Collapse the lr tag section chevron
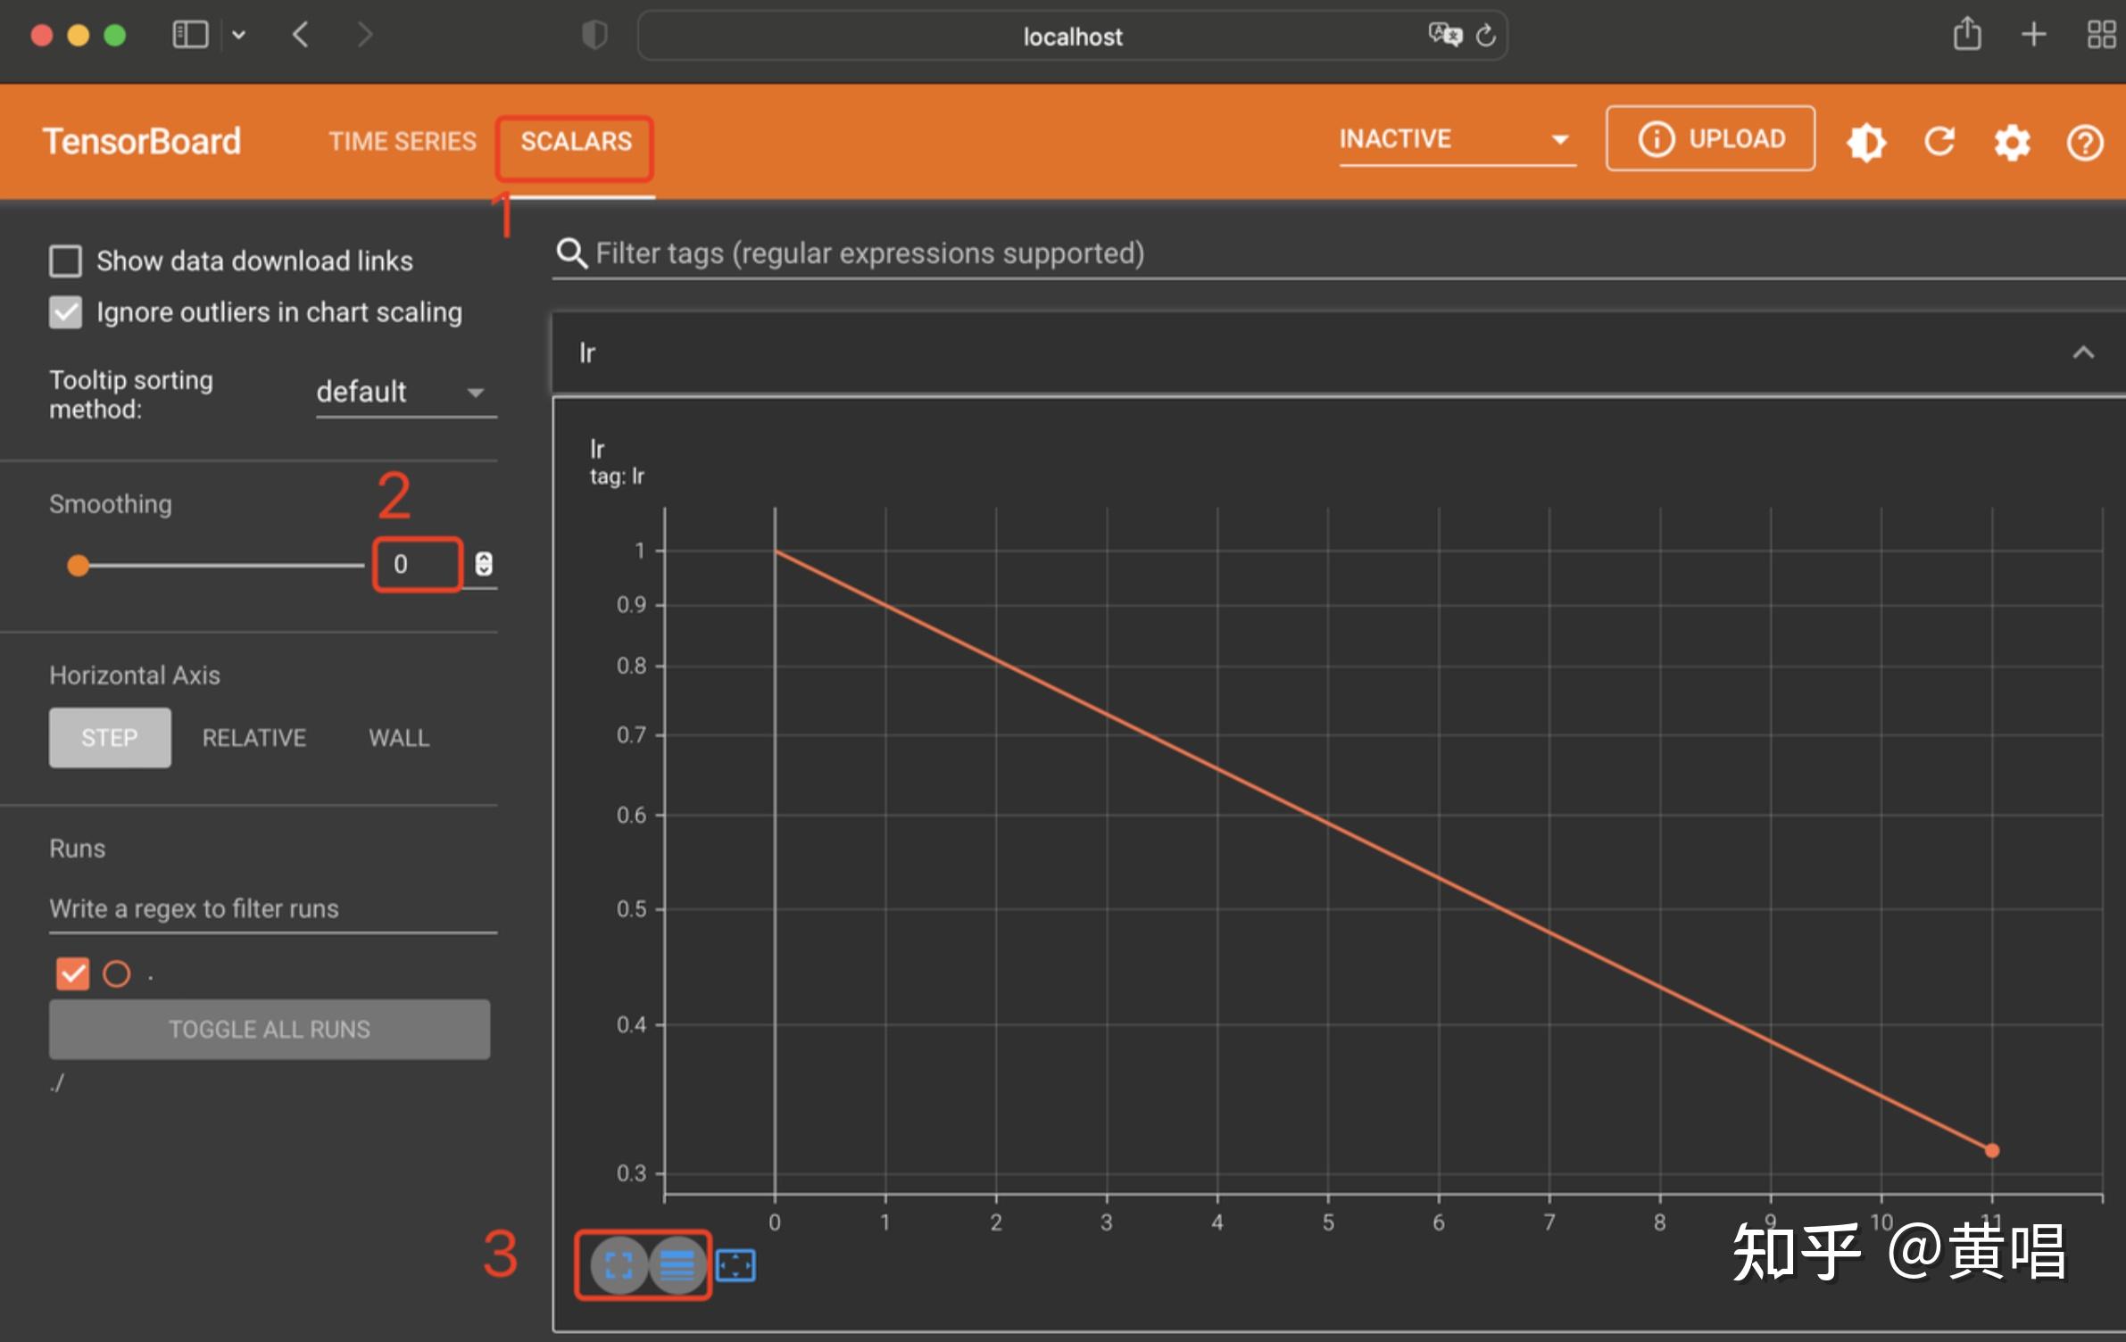The height and width of the screenshot is (1342, 2126). [2082, 352]
